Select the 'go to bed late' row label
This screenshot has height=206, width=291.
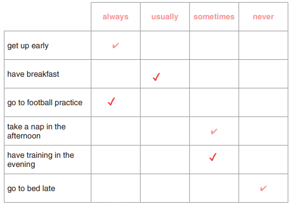(31, 188)
